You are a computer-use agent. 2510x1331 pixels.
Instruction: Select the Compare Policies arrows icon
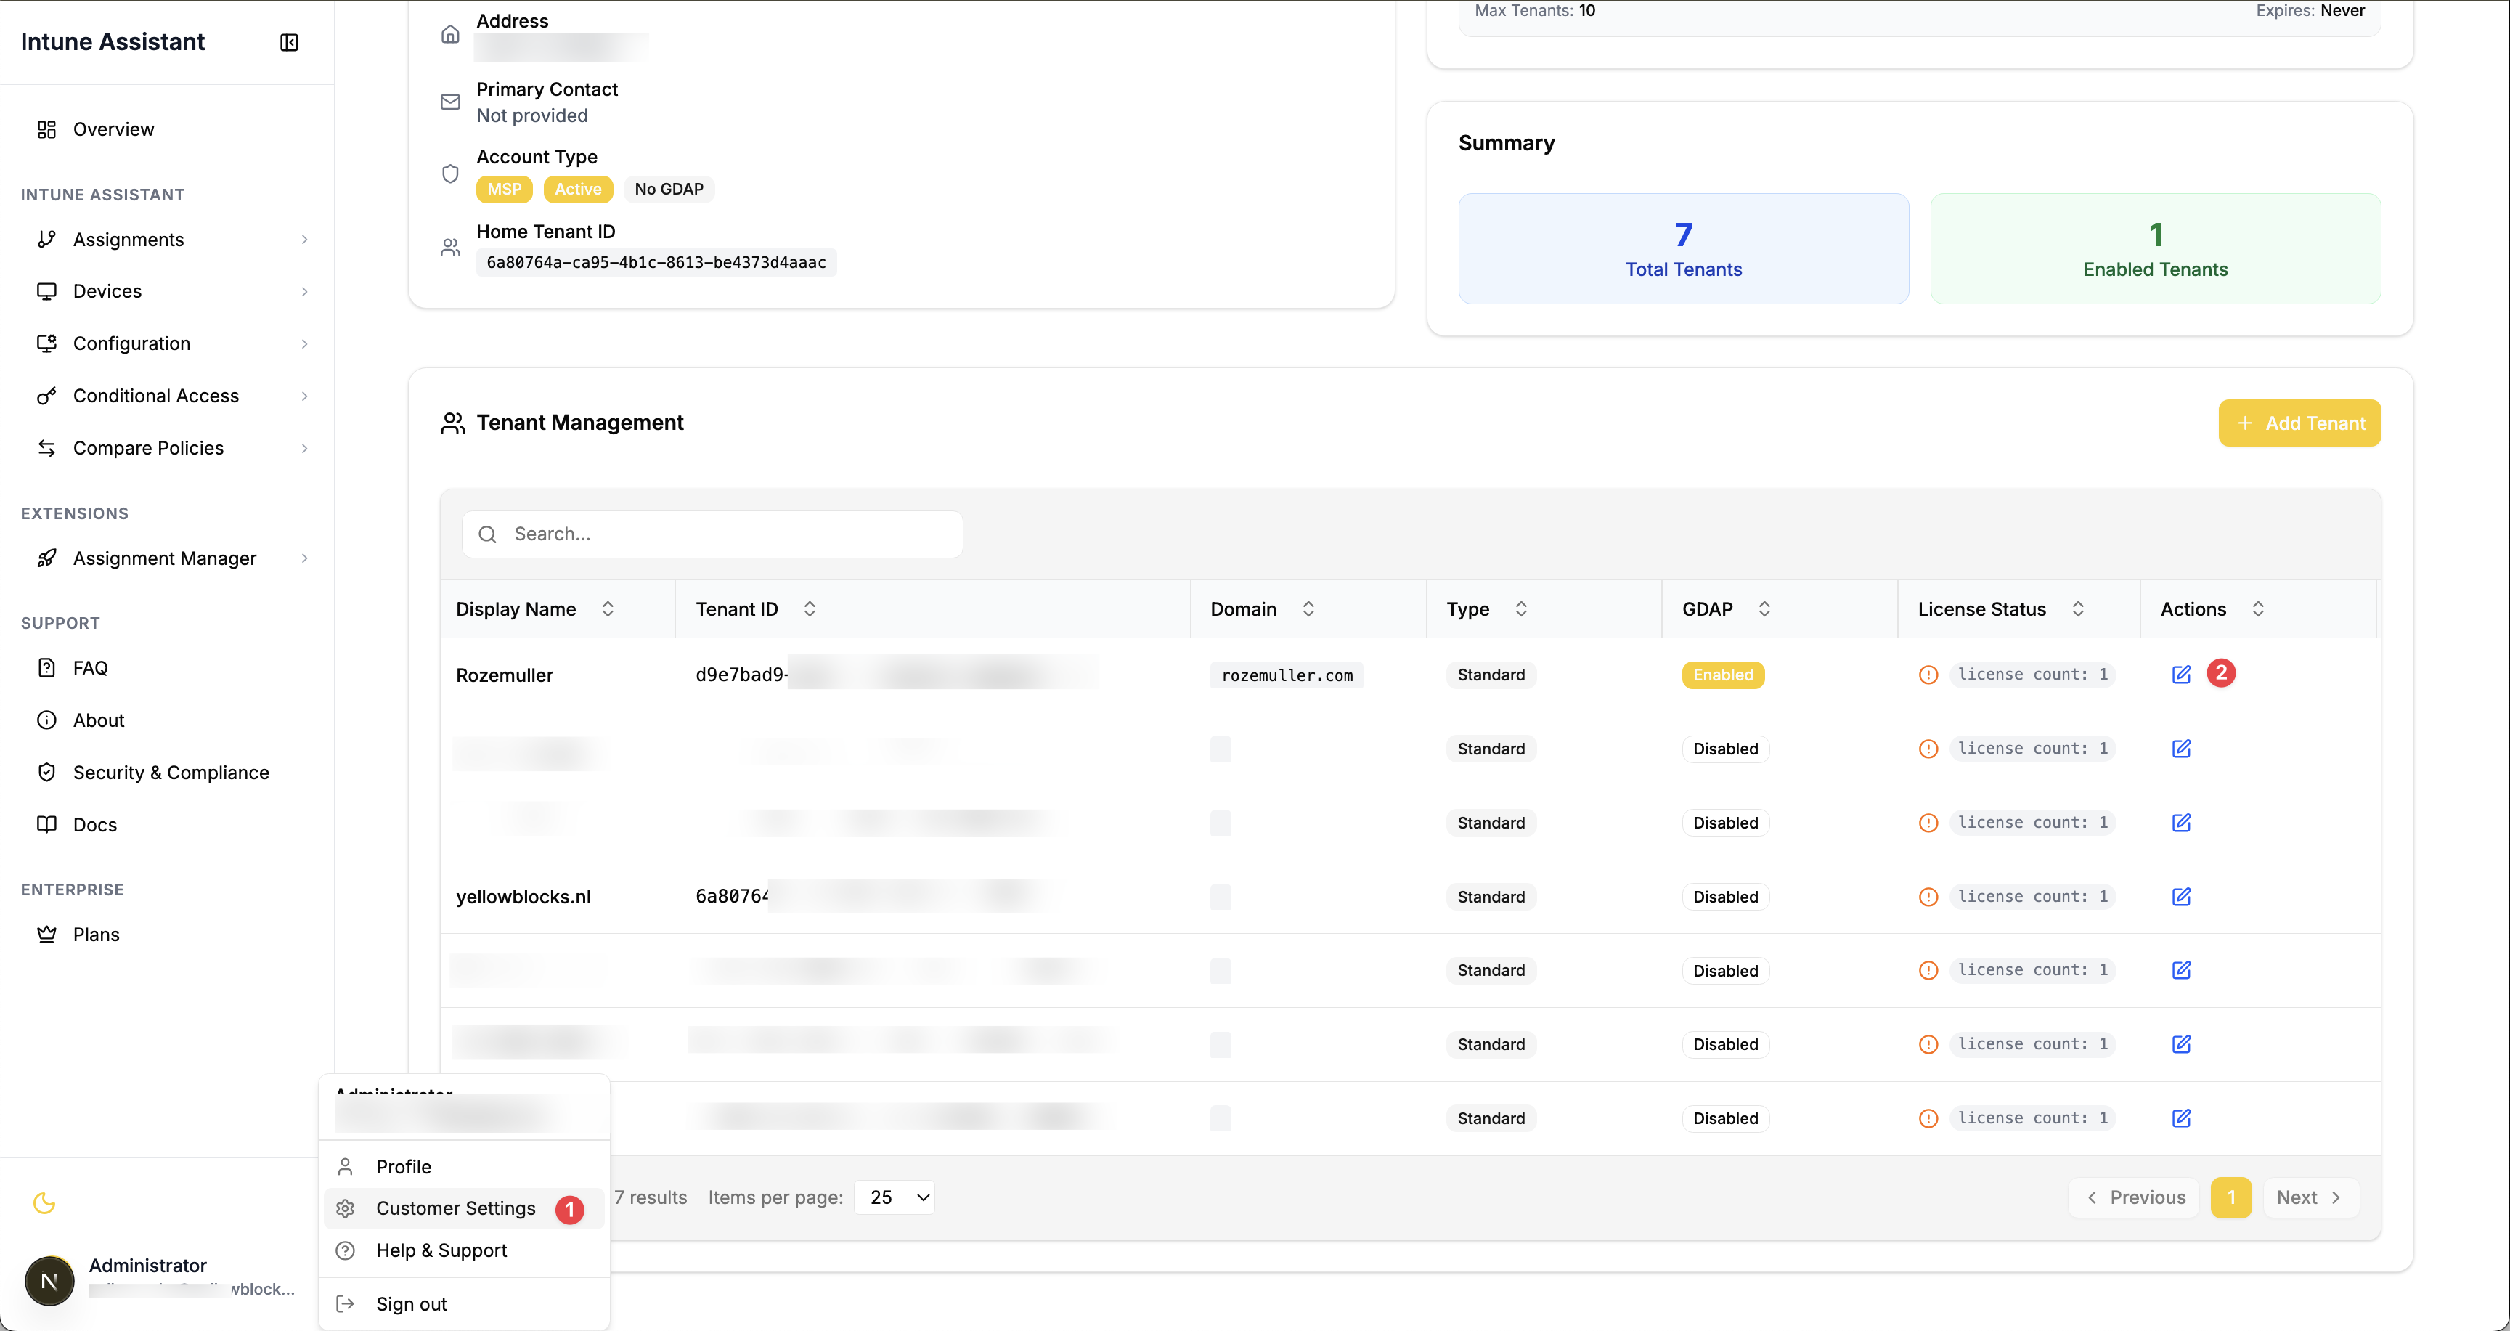pos(48,447)
